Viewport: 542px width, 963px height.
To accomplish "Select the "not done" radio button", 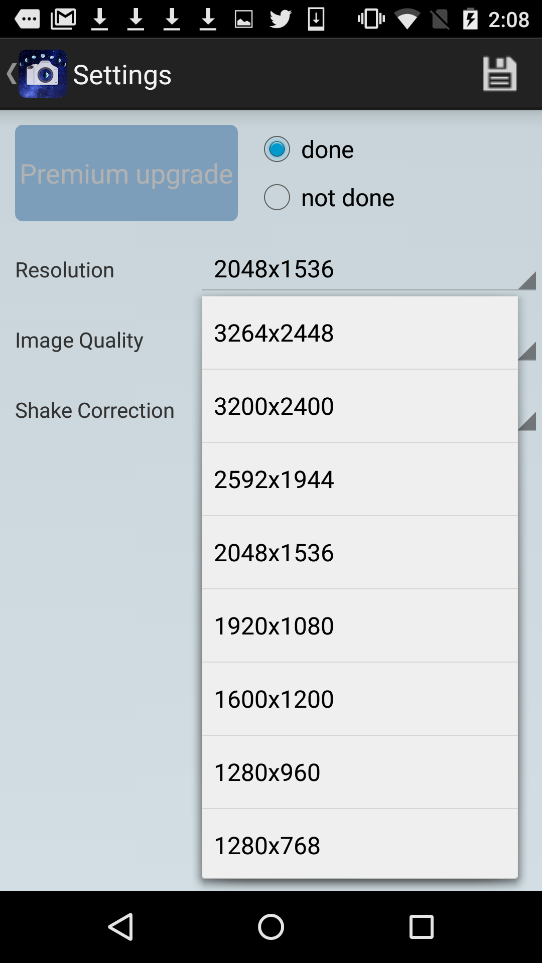I will click(277, 197).
